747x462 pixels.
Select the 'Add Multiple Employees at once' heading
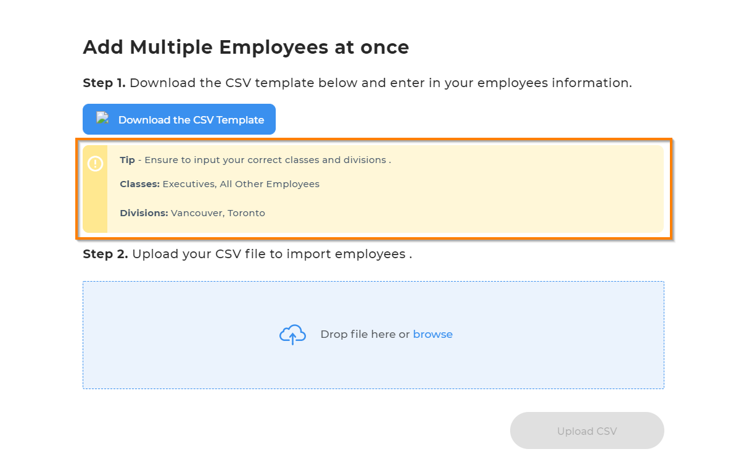tap(246, 47)
